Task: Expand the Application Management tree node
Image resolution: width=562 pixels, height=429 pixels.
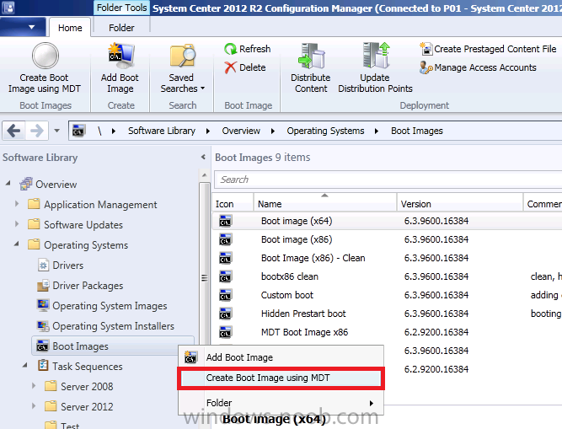Action: [x=17, y=204]
